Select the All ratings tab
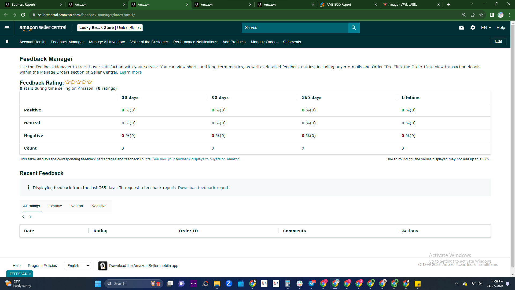515x290 pixels. [x=32, y=206]
